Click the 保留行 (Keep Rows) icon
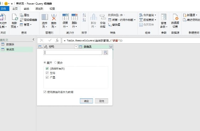Image resolution: width=200 pixels, height=131 pixels. click(x=65, y=17)
